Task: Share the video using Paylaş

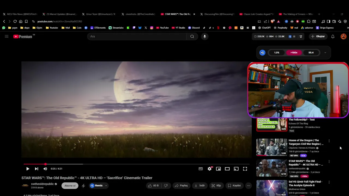Action: 181,186
